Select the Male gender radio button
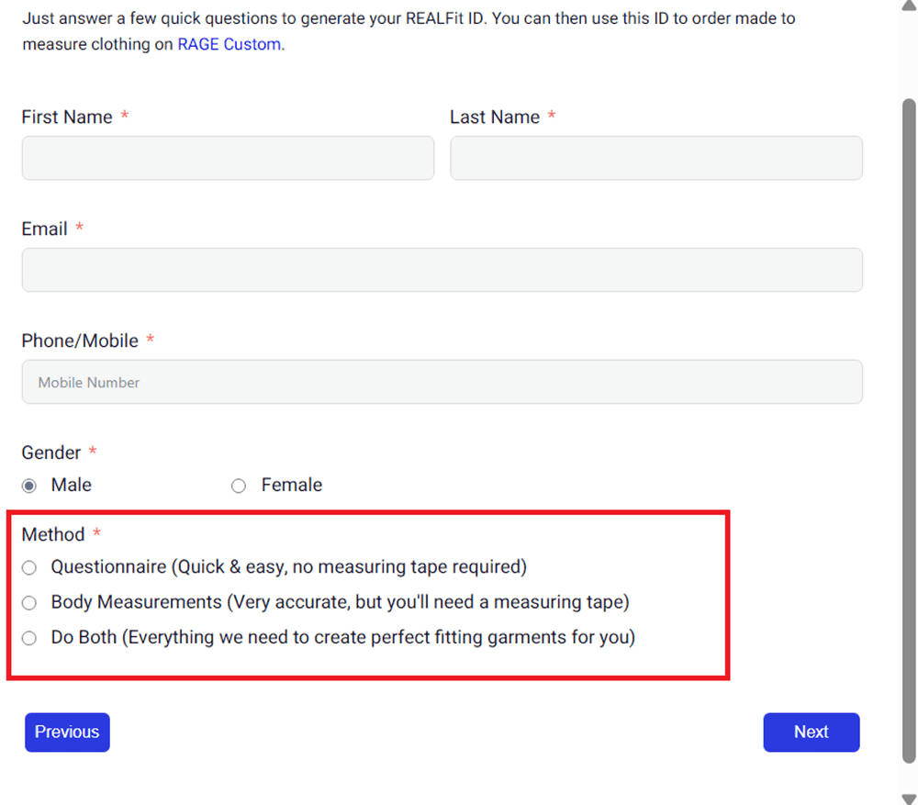Viewport: 918px width, 805px height. (29, 486)
